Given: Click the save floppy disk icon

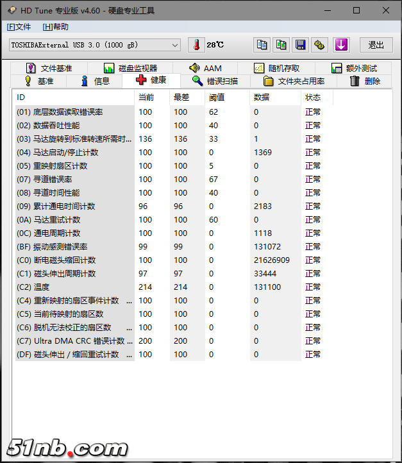Looking at the screenshot, I should click(x=300, y=45).
